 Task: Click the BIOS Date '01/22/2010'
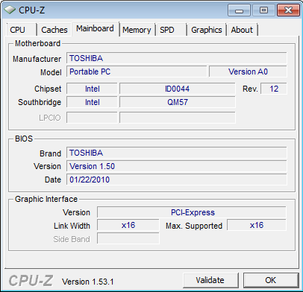click(x=177, y=180)
